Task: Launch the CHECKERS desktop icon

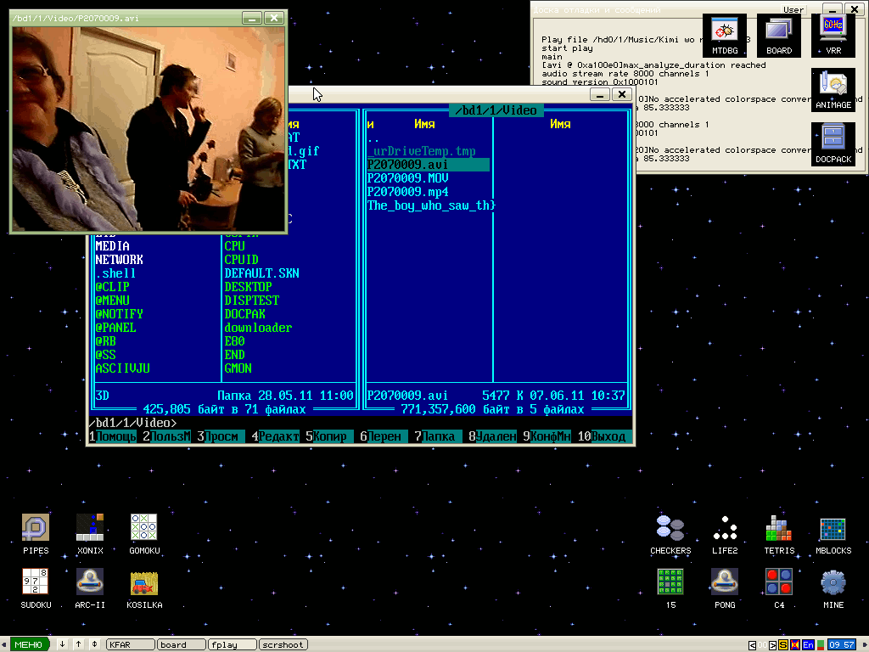Action: click(x=670, y=530)
